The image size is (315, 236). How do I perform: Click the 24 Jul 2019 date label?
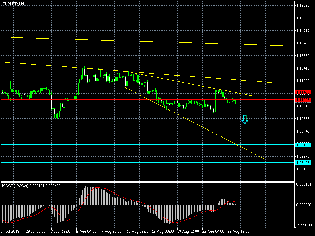pos(10,232)
